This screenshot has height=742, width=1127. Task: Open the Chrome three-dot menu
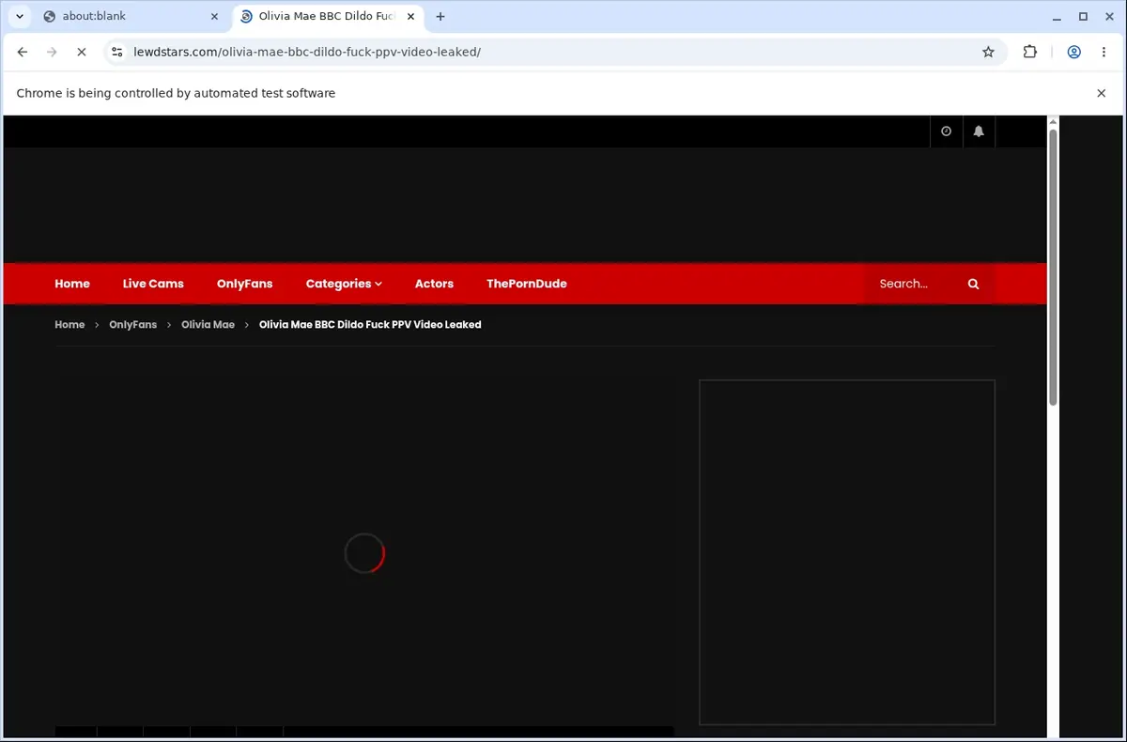click(x=1104, y=53)
